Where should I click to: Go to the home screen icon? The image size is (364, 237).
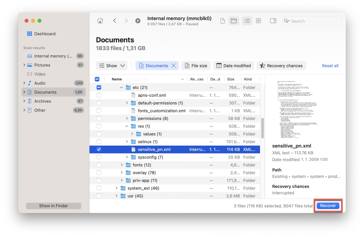[100, 21]
